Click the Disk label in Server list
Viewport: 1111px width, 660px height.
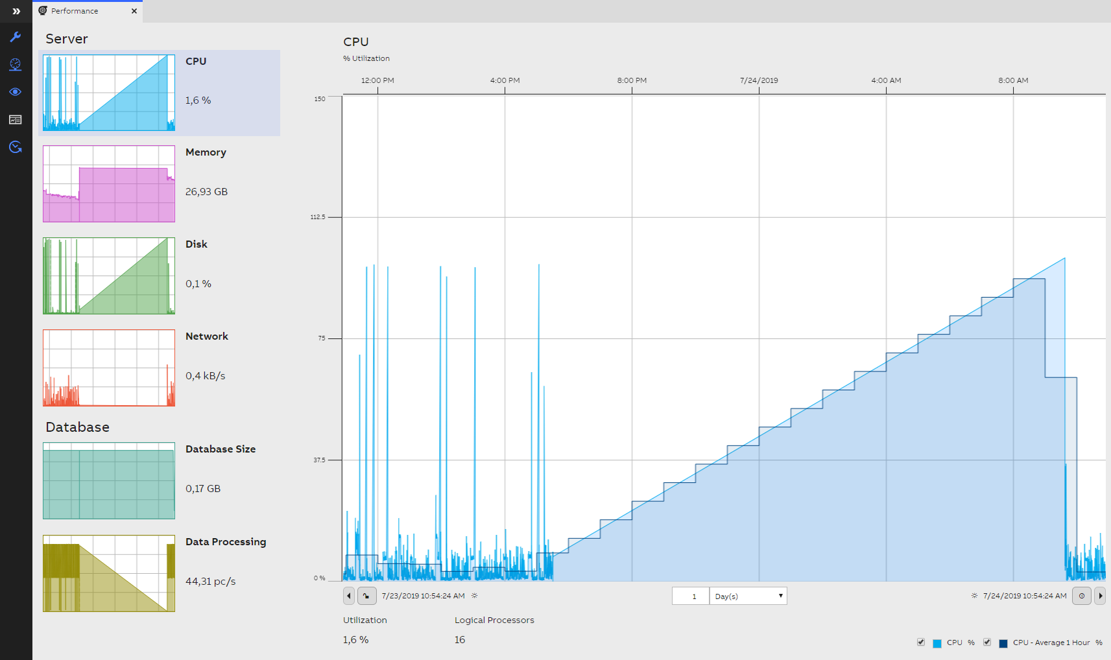(x=197, y=244)
